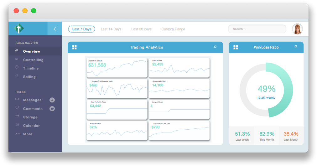This screenshot has height=166, width=317.
Task: Open the Calendar section
Action: 31,126
